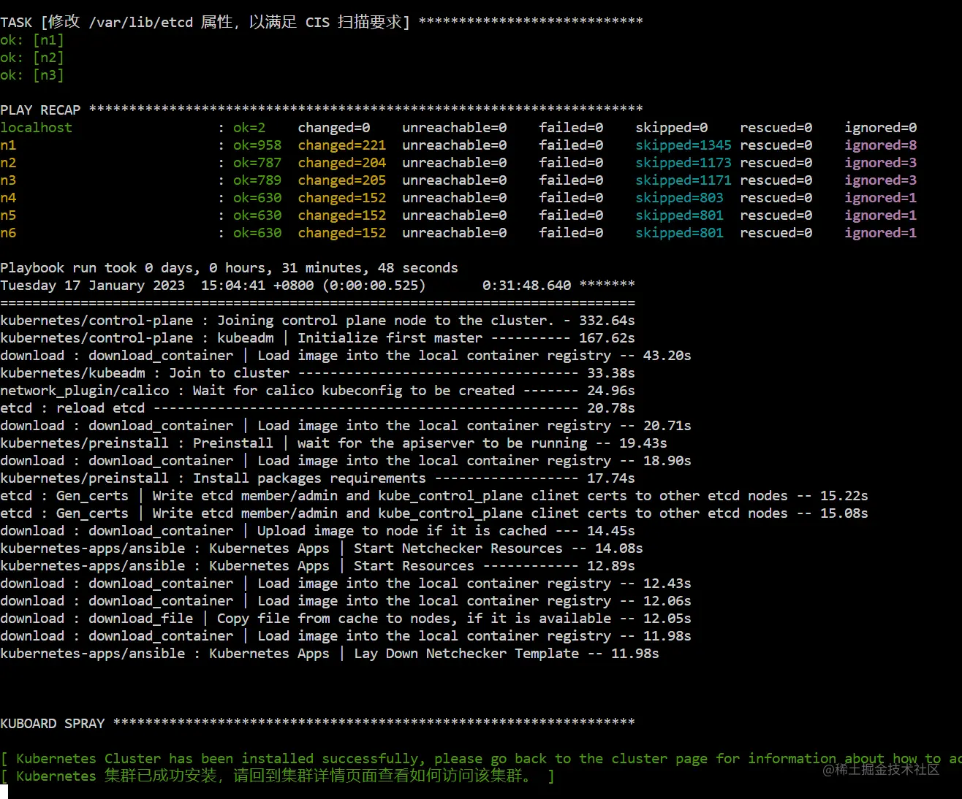Click 'Start Resources' 12.89s line

click(x=317, y=566)
